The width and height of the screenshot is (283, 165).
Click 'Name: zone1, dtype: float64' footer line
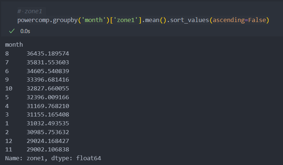53,158
